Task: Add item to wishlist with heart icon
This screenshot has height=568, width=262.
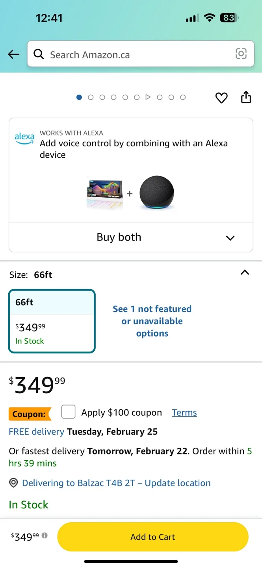Action: pos(221,98)
